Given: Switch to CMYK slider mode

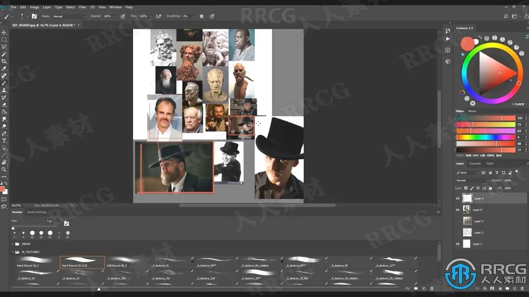Looking at the screenshot, I should click(x=491, y=156).
